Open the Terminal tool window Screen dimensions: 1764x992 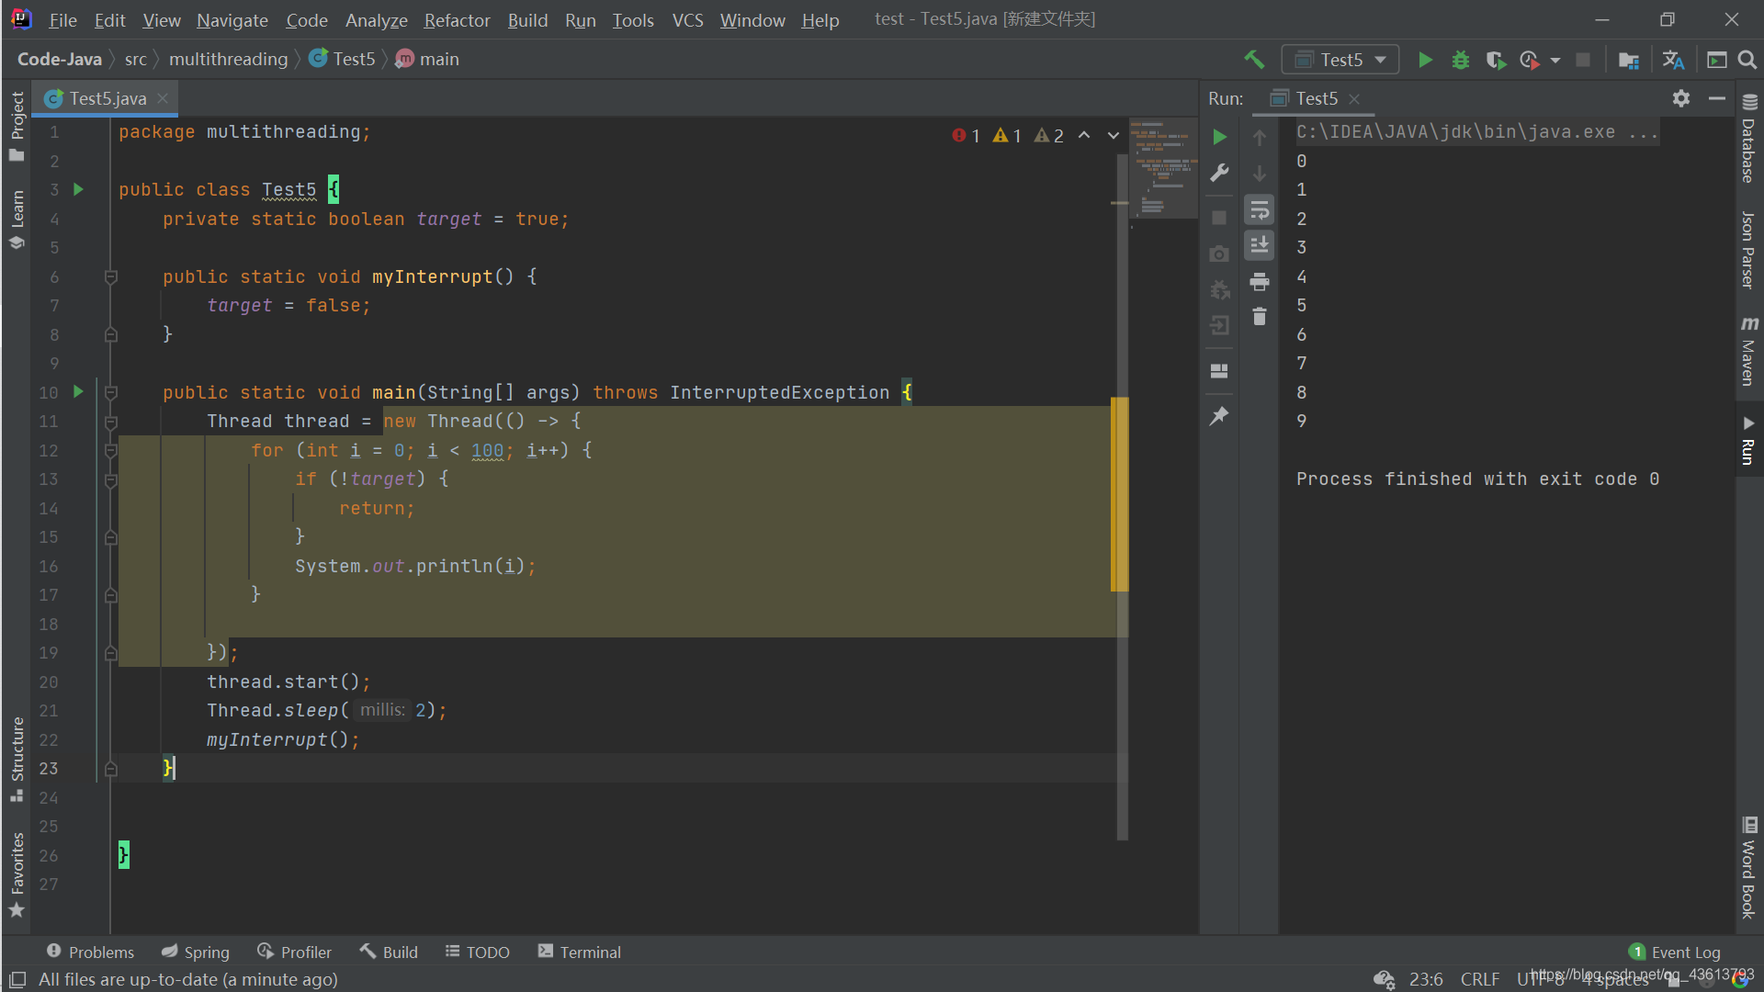pyautogui.click(x=580, y=952)
